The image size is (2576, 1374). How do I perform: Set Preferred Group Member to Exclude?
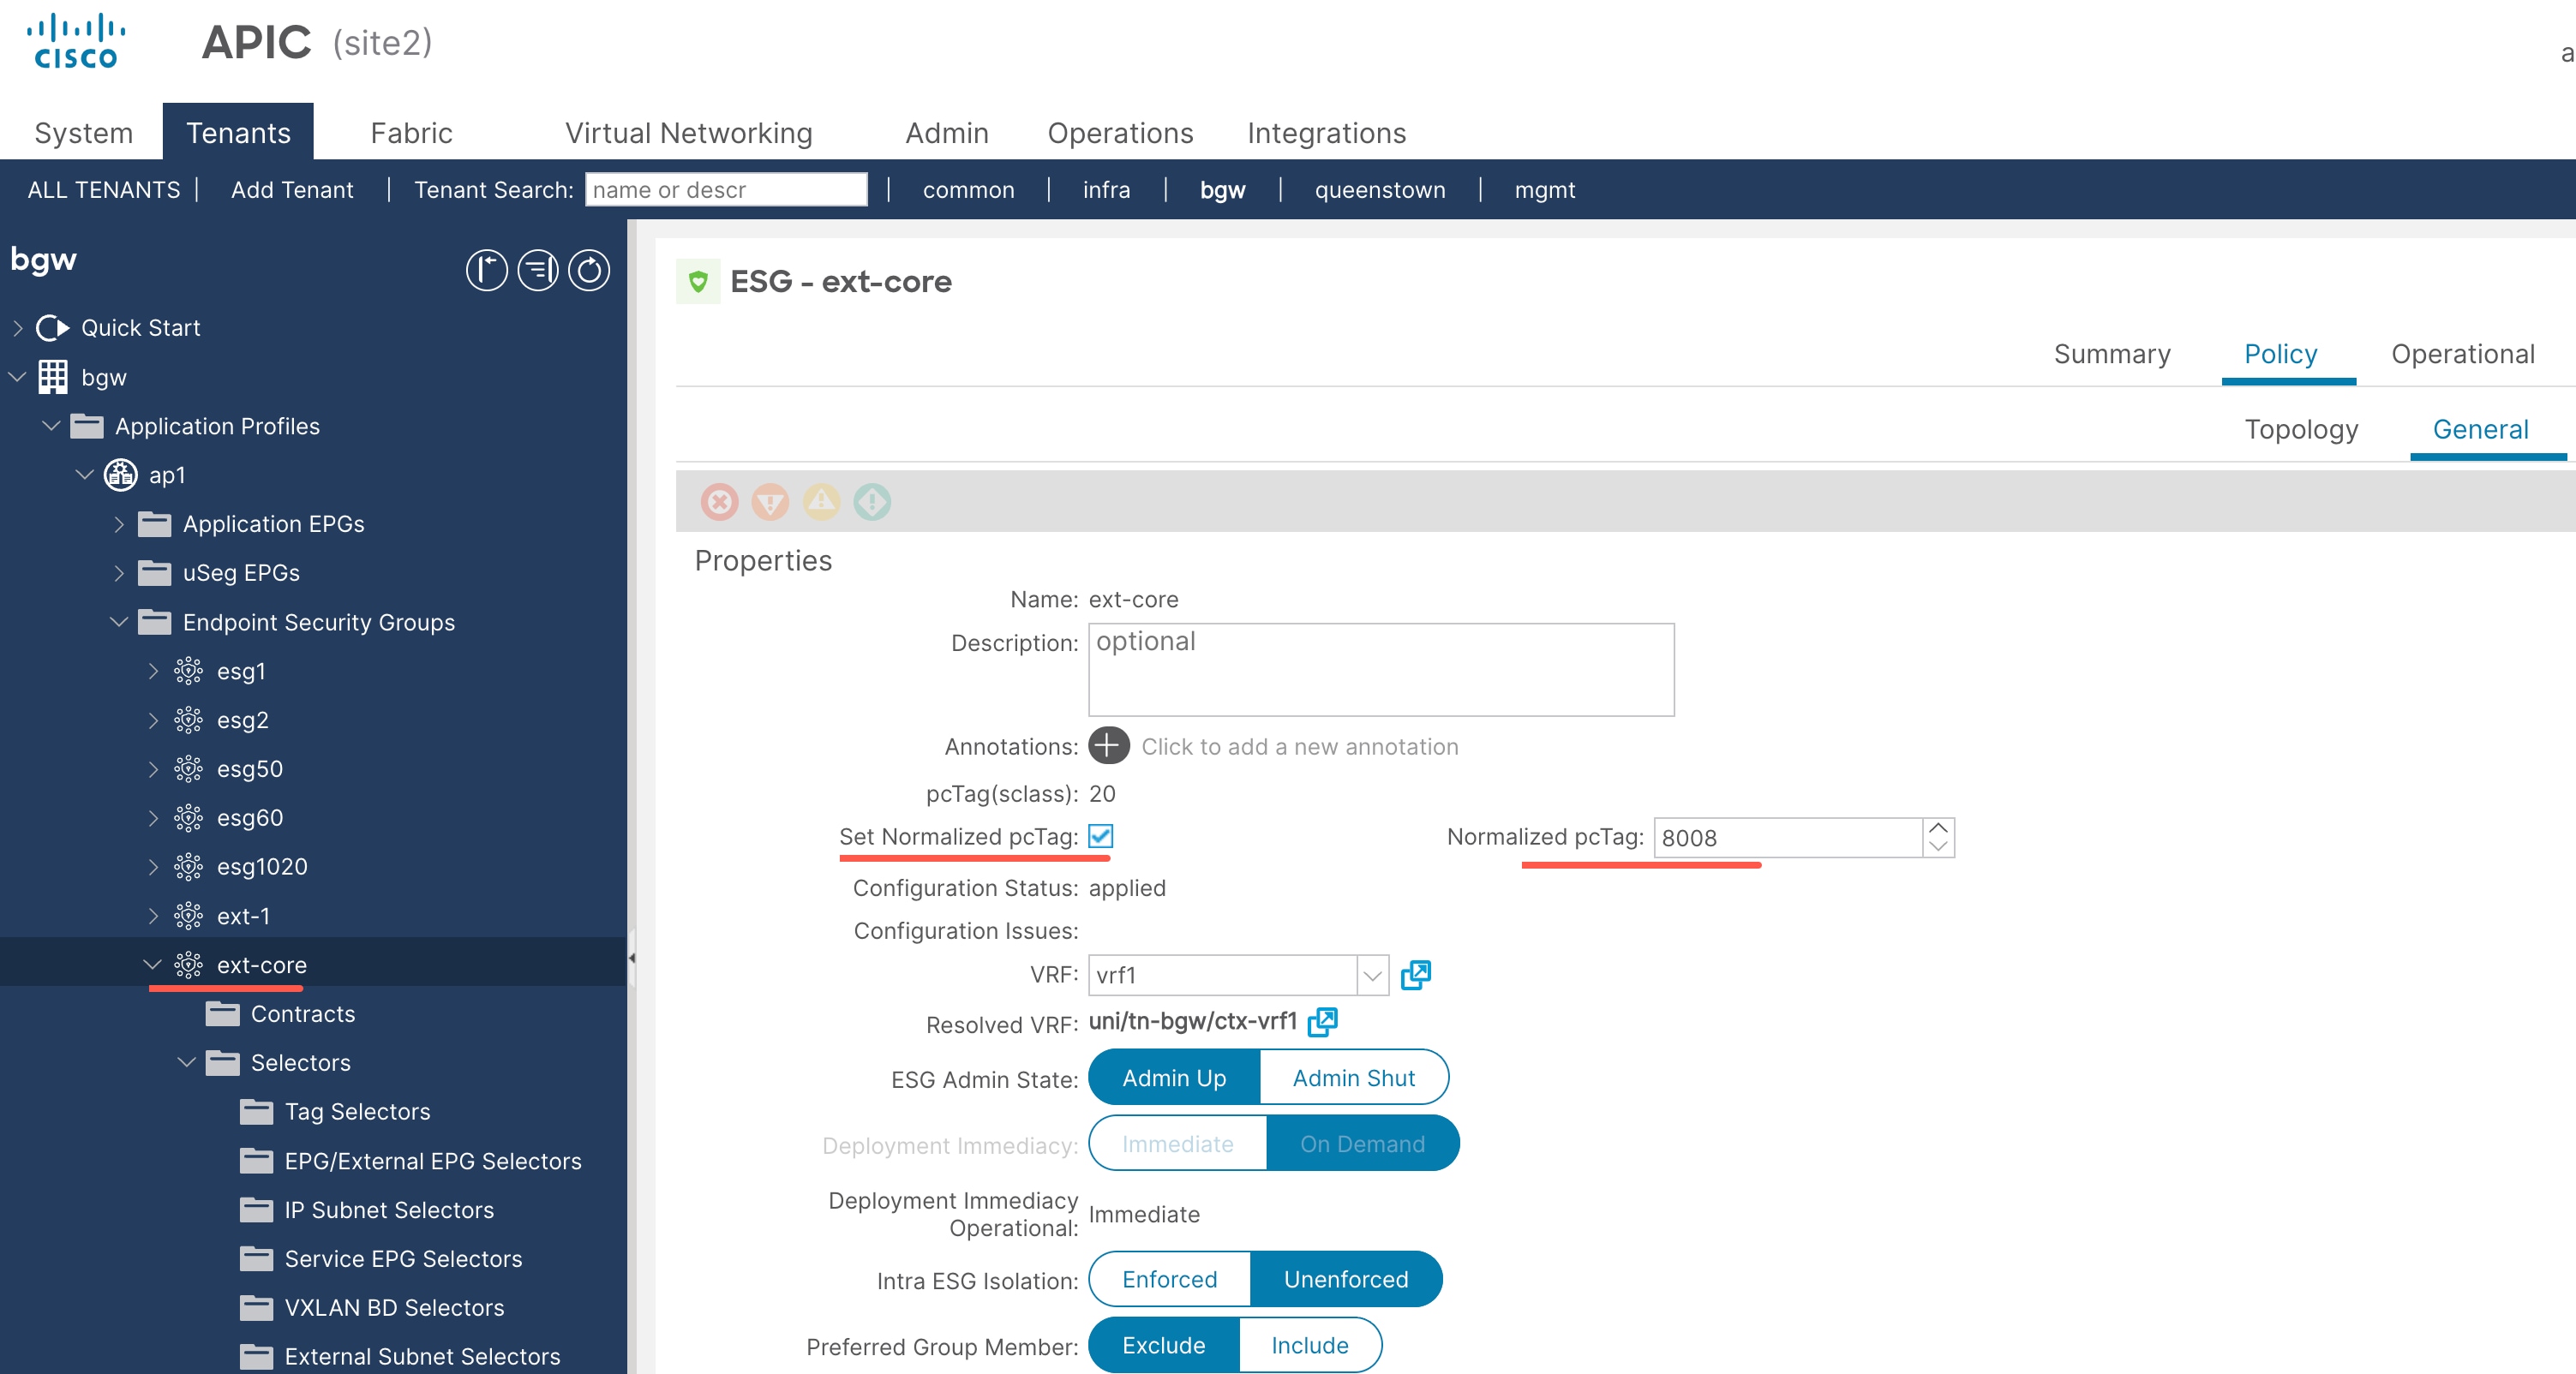pos(1164,1345)
